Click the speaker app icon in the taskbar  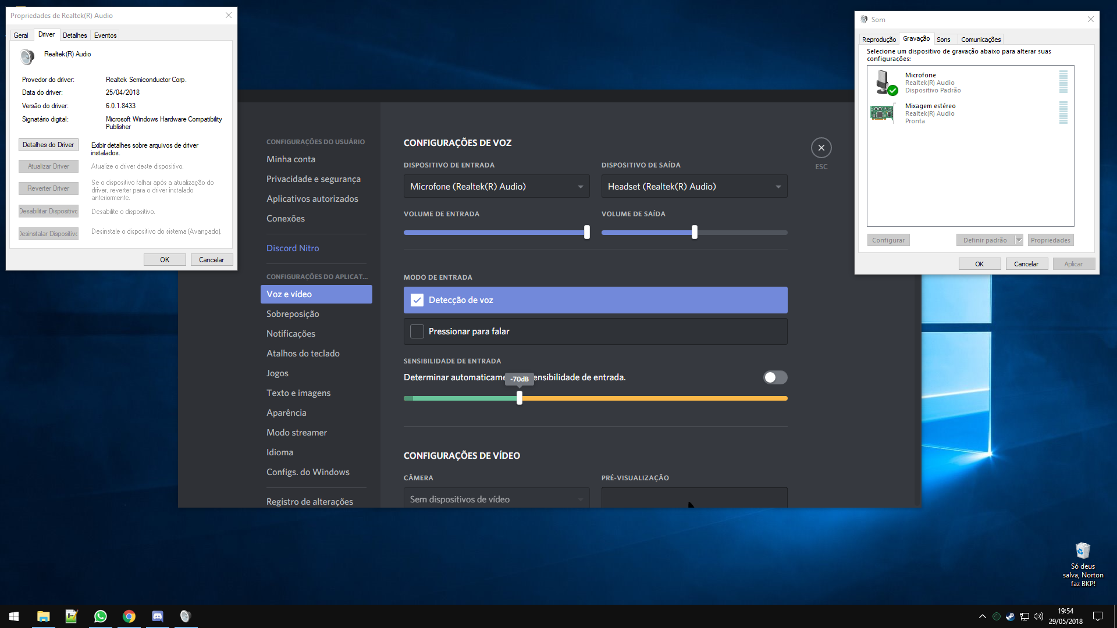186,616
